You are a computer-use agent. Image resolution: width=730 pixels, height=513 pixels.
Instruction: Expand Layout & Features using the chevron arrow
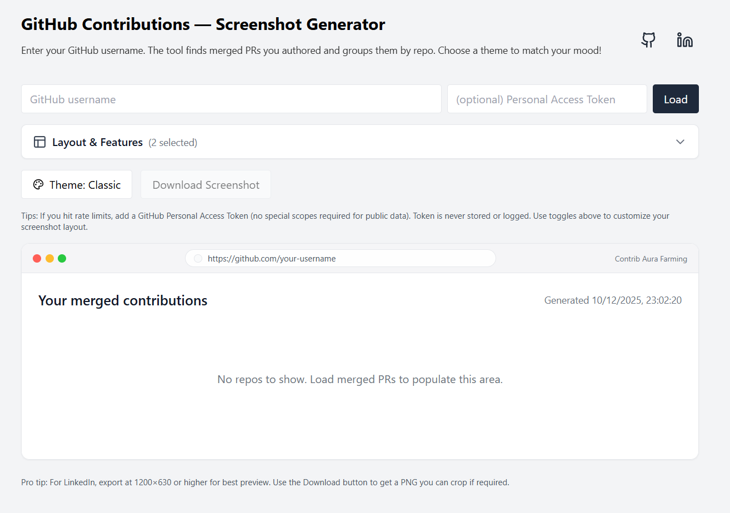coord(680,142)
